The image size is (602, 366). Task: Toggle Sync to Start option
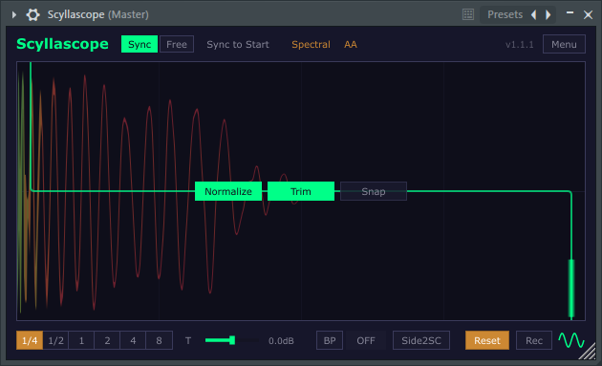coord(238,45)
